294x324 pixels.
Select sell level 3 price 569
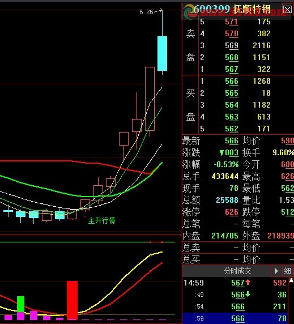point(232,45)
